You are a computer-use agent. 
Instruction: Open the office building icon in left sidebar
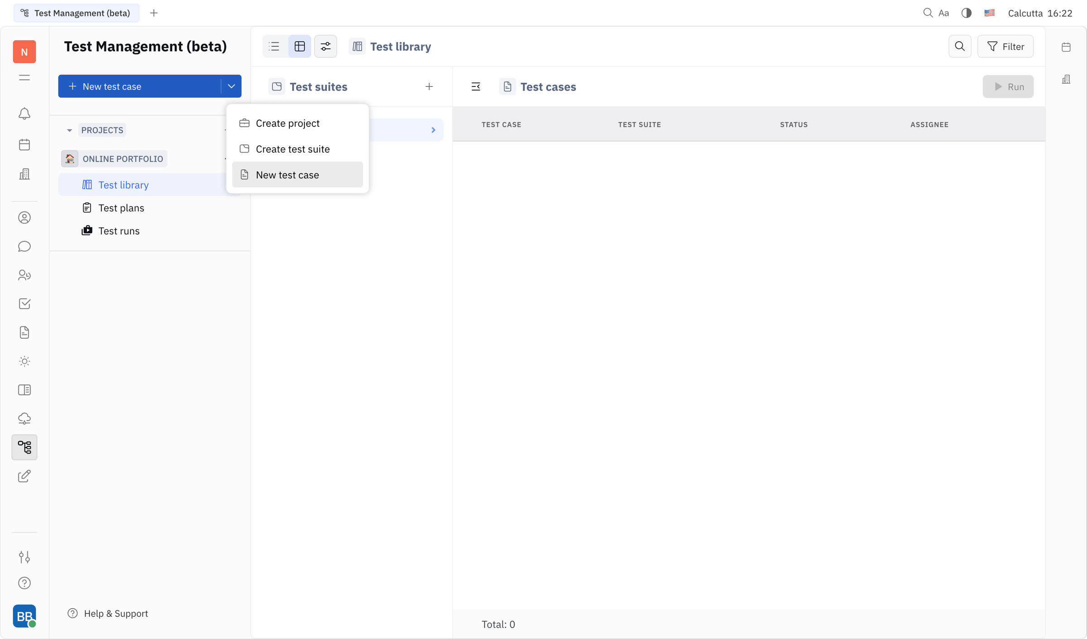24,174
